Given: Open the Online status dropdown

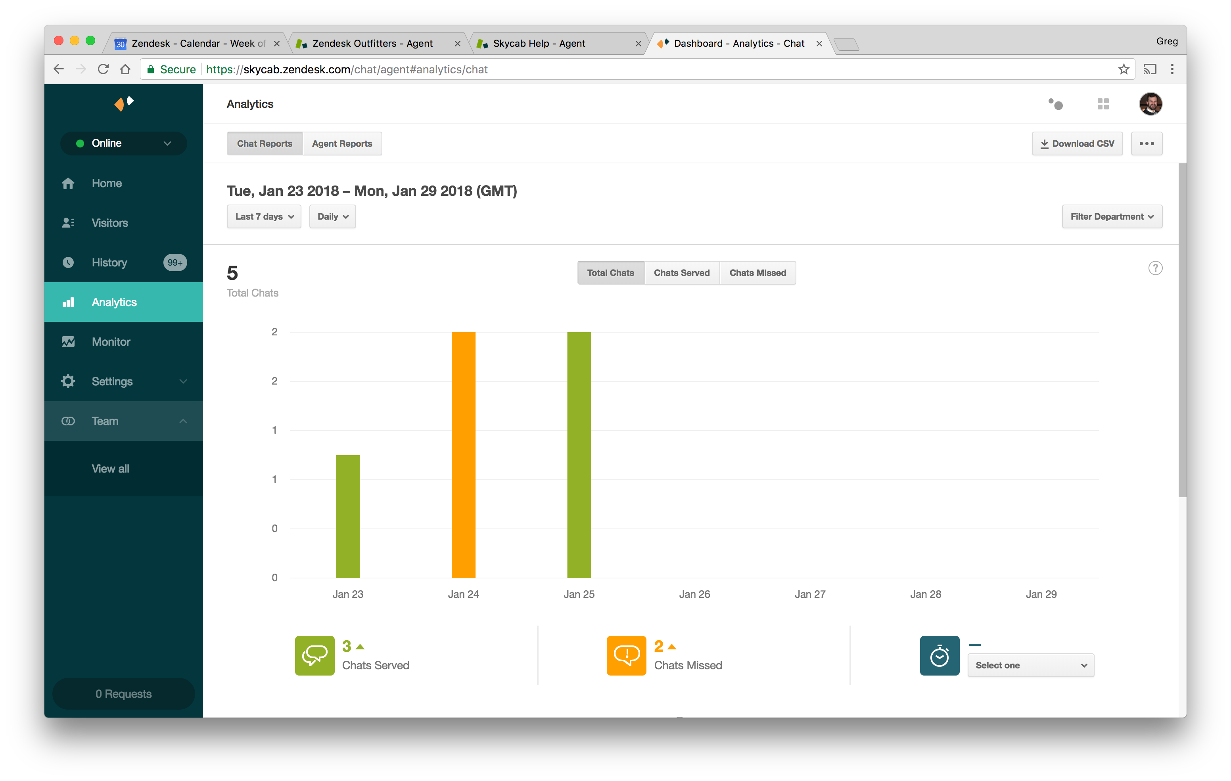Looking at the screenshot, I should 123,143.
